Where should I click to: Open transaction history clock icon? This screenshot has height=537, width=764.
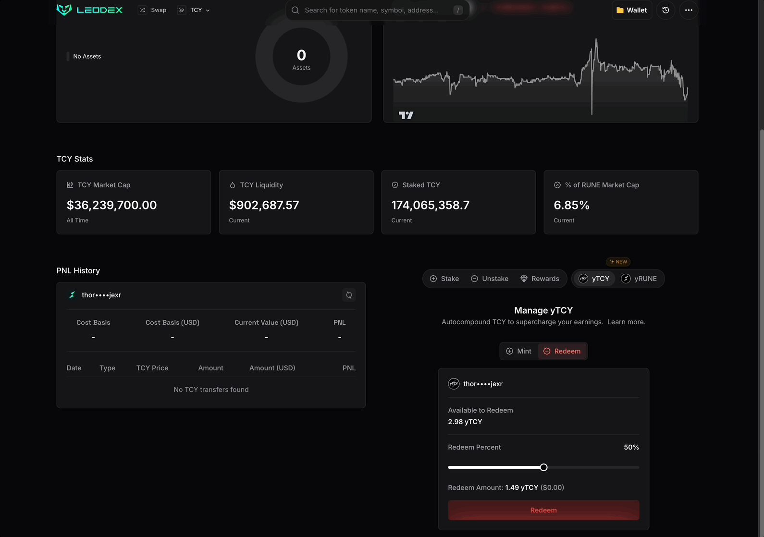point(665,10)
